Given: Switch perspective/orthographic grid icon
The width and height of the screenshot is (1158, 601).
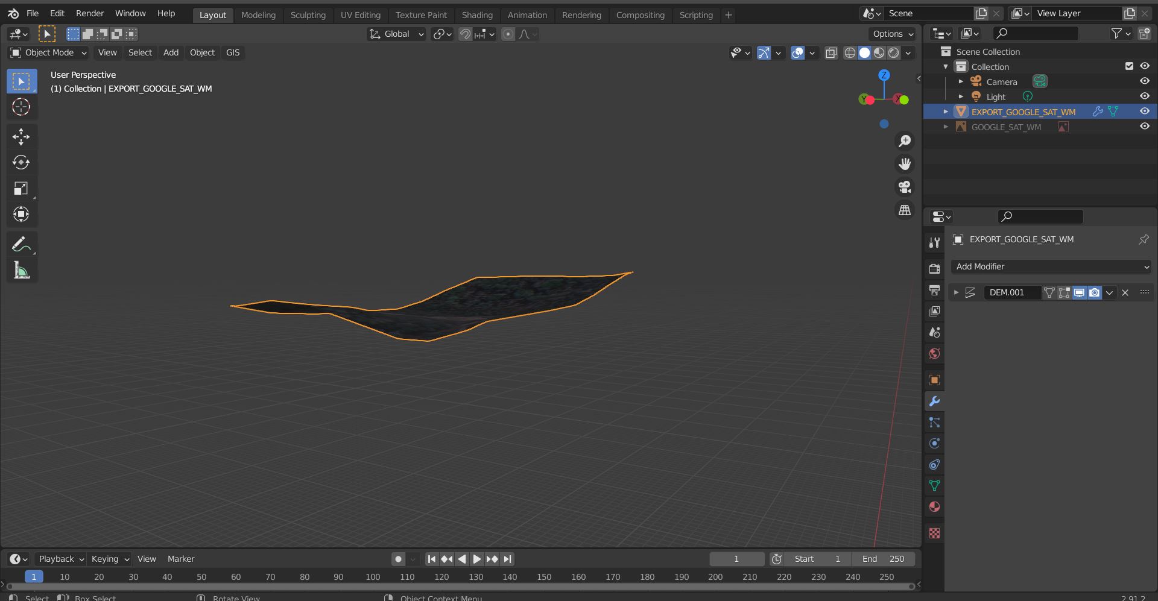Looking at the screenshot, I should pyautogui.click(x=905, y=210).
